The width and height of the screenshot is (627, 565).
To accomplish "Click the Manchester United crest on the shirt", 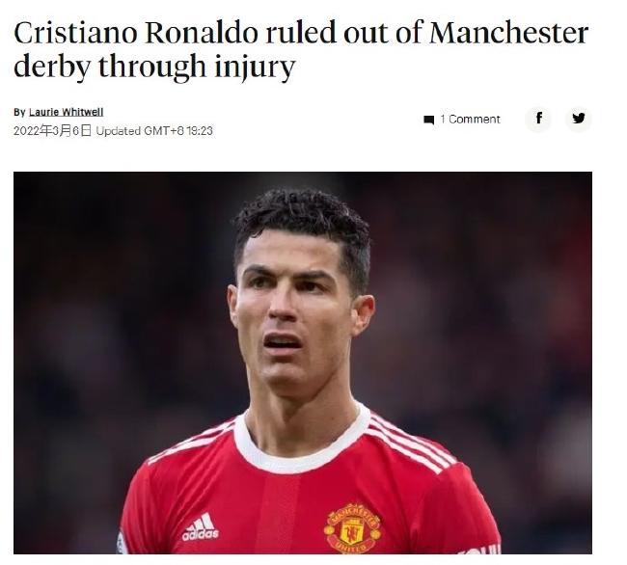I will click(x=352, y=528).
